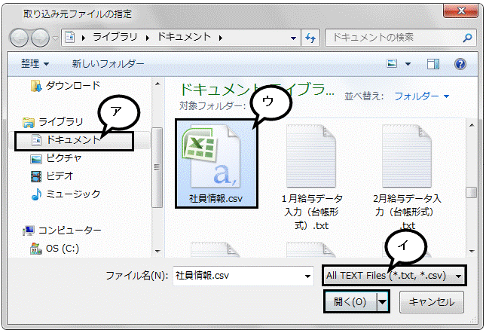Viewport: 486px width, 336px height.
Task: Click file list scroll down arrow
Action: coord(472,252)
